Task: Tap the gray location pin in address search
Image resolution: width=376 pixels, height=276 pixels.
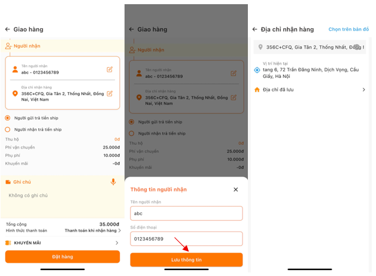Action: (x=260, y=47)
